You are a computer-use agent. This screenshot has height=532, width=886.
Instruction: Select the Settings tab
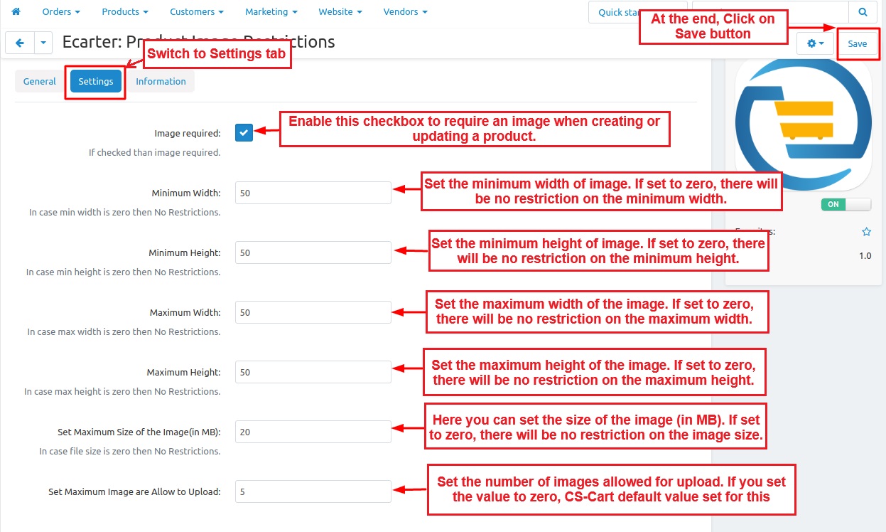(x=96, y=81)
